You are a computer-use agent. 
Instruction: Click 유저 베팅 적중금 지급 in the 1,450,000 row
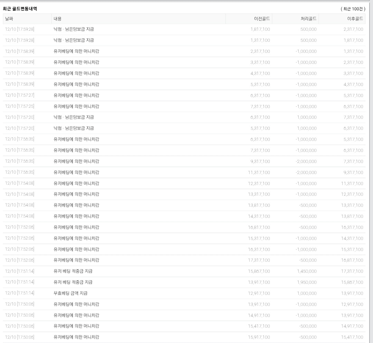(73, 271)
